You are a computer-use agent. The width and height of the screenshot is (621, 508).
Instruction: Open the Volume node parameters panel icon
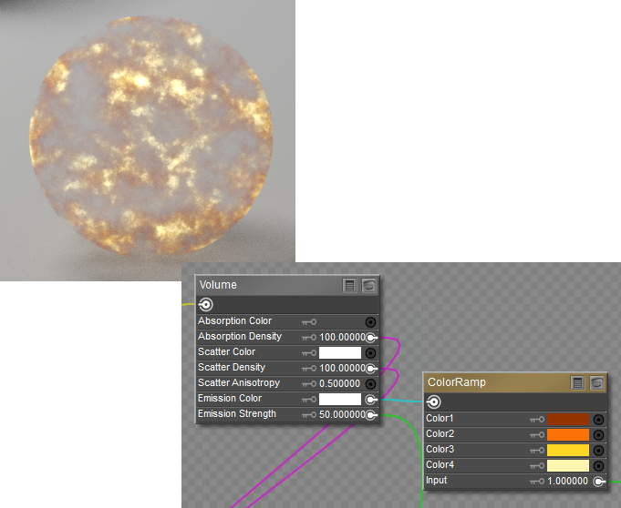[x=350, y=285]
